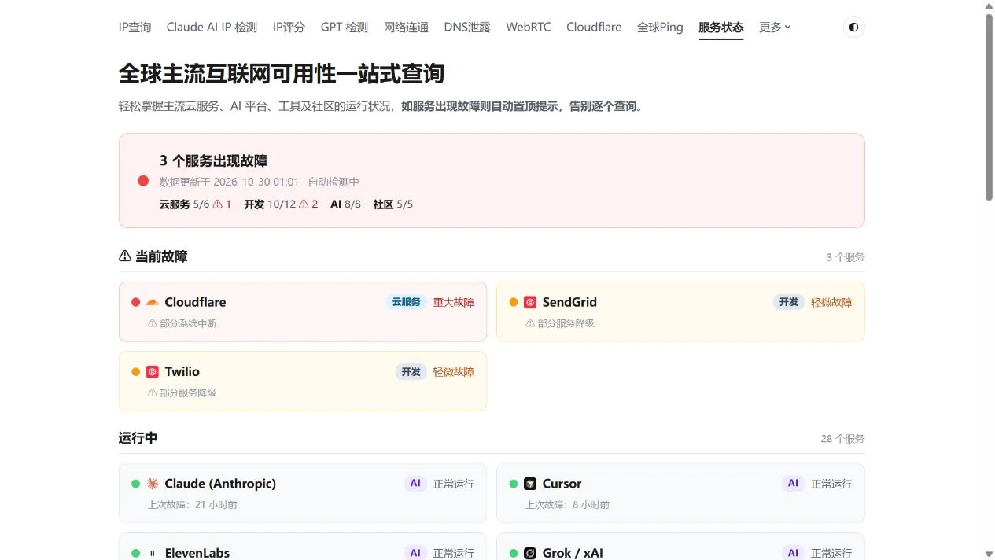
Task: Click the ElevenLabs logo icon
Action: (153, 553)
